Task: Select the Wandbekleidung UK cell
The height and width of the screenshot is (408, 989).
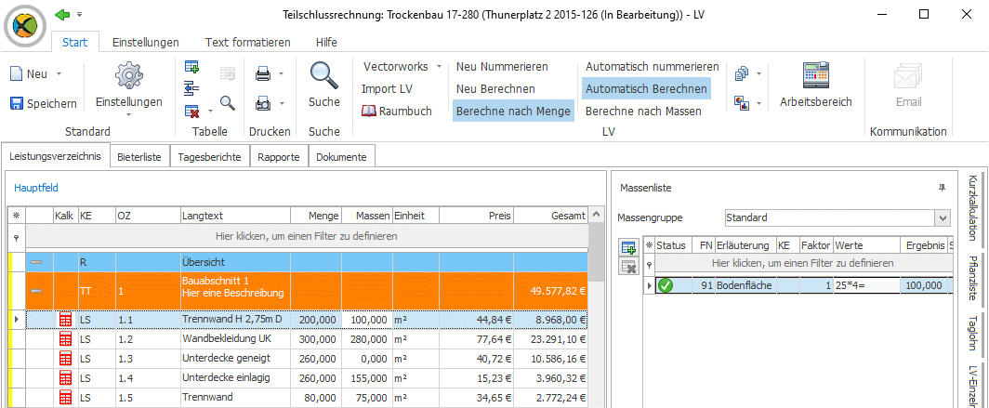Action: click(235, 338)
